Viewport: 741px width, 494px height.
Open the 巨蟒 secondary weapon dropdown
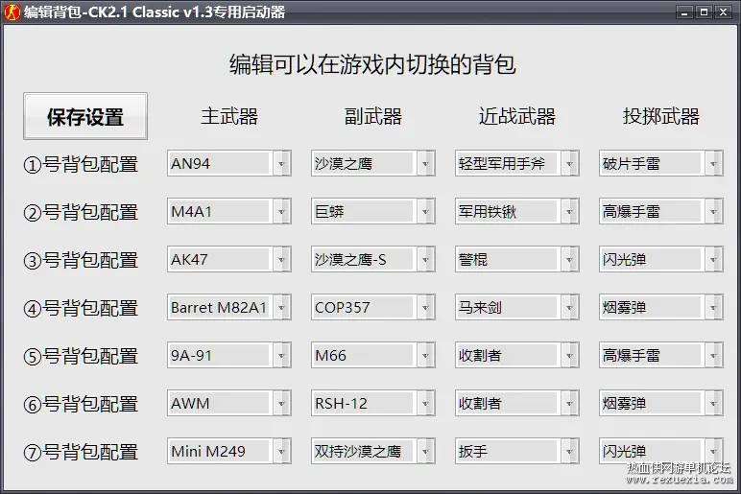(x=372, y=211)
